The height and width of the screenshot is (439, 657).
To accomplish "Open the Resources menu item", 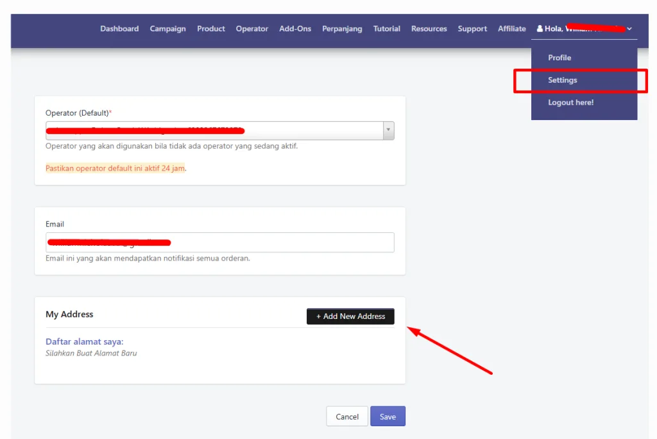I will point(429,29).
